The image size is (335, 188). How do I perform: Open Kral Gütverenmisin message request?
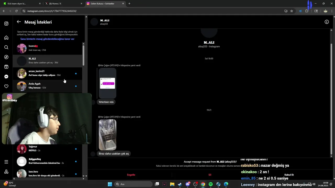click(x=47, y=161)
